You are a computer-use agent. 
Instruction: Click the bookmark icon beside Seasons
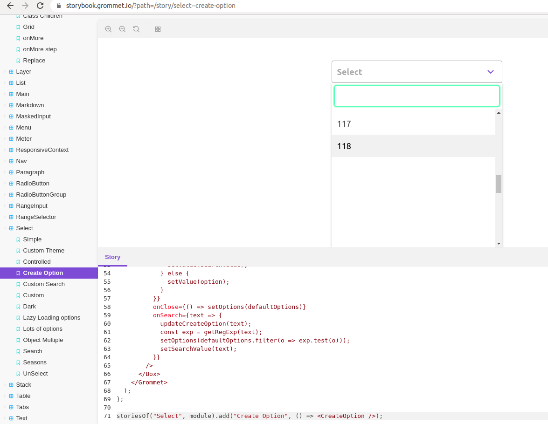pos(18,362)
